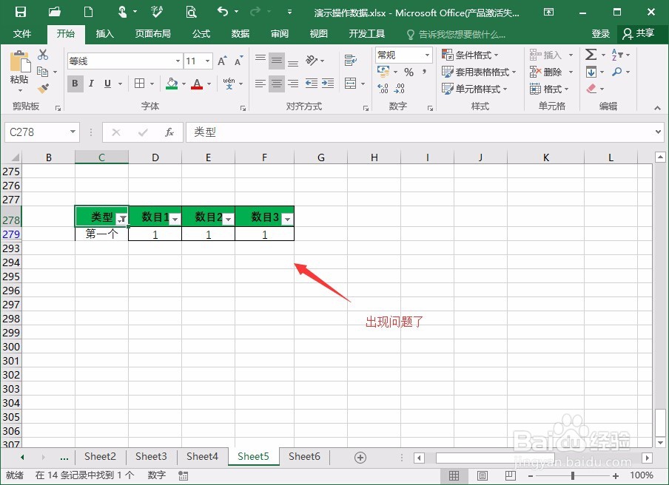Screen dimensions: 669x485
Task: Click the Save icon in quick access toolbar
Action: coord(20,12)
